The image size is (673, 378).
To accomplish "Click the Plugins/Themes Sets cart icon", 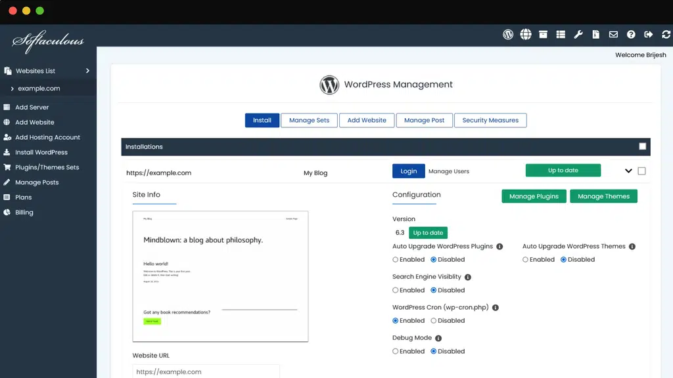I will tap(7, 167).
